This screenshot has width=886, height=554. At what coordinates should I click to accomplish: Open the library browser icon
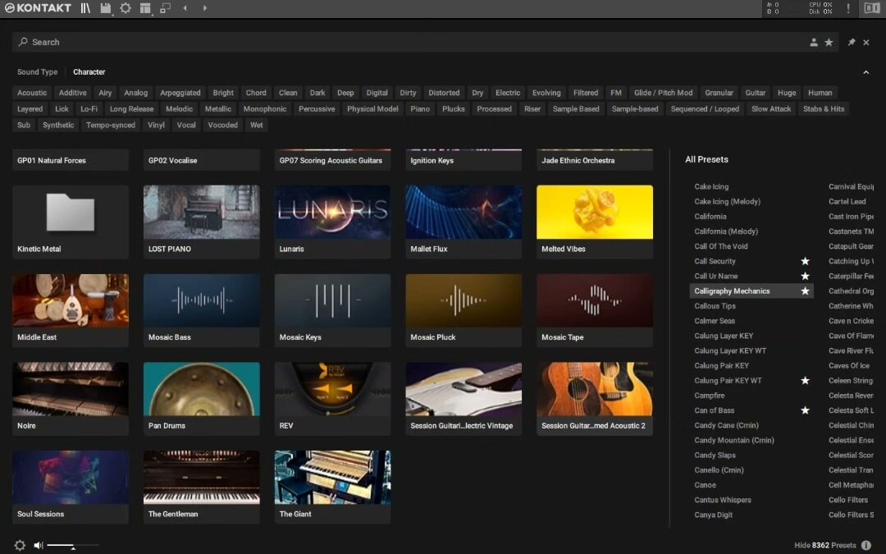tap(86, 8)
